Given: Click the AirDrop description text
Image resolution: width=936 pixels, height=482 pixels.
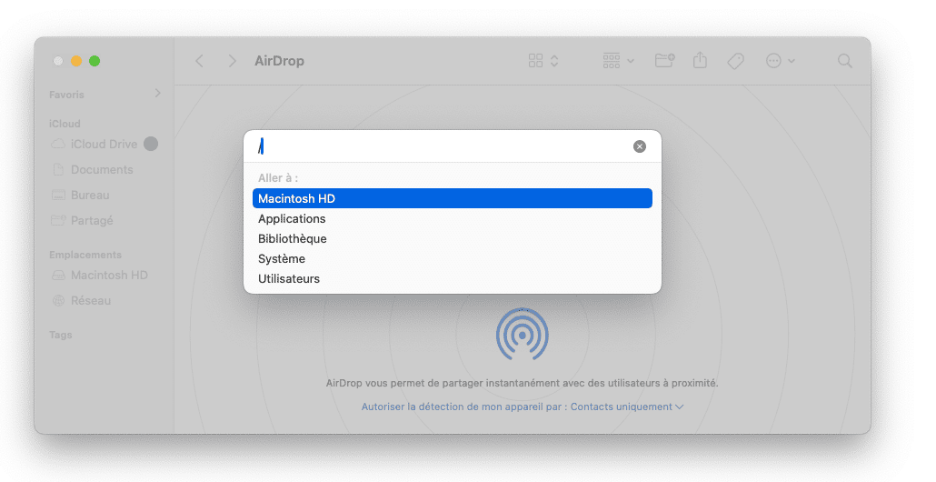Looking at the screenshot, I should point(523,383).
